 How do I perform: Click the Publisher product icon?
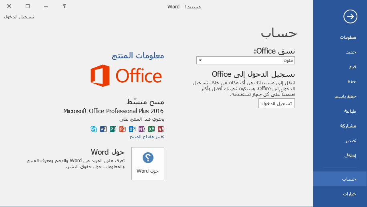(x=113, y=129)
